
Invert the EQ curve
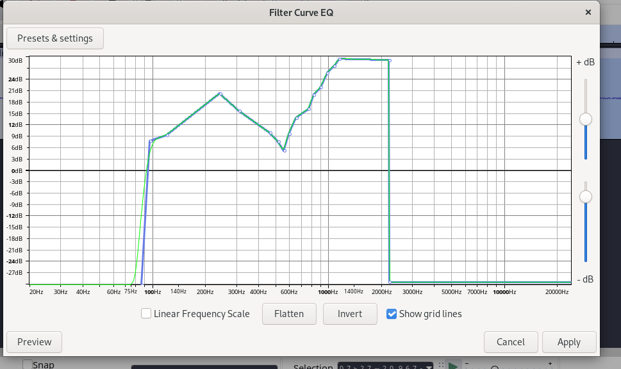point(349,314)
